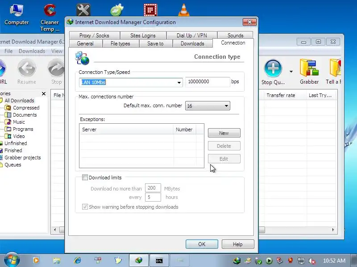Click the Edit exception button
The image size is (357, 267).
pos(224,159)
